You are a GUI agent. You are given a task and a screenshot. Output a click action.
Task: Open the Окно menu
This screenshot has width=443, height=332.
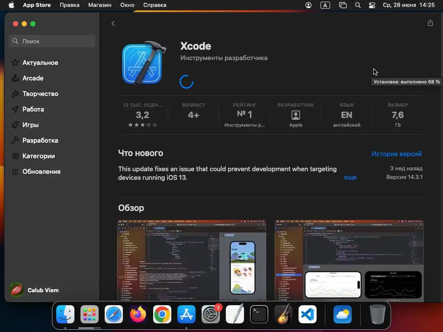click(127, 5)
